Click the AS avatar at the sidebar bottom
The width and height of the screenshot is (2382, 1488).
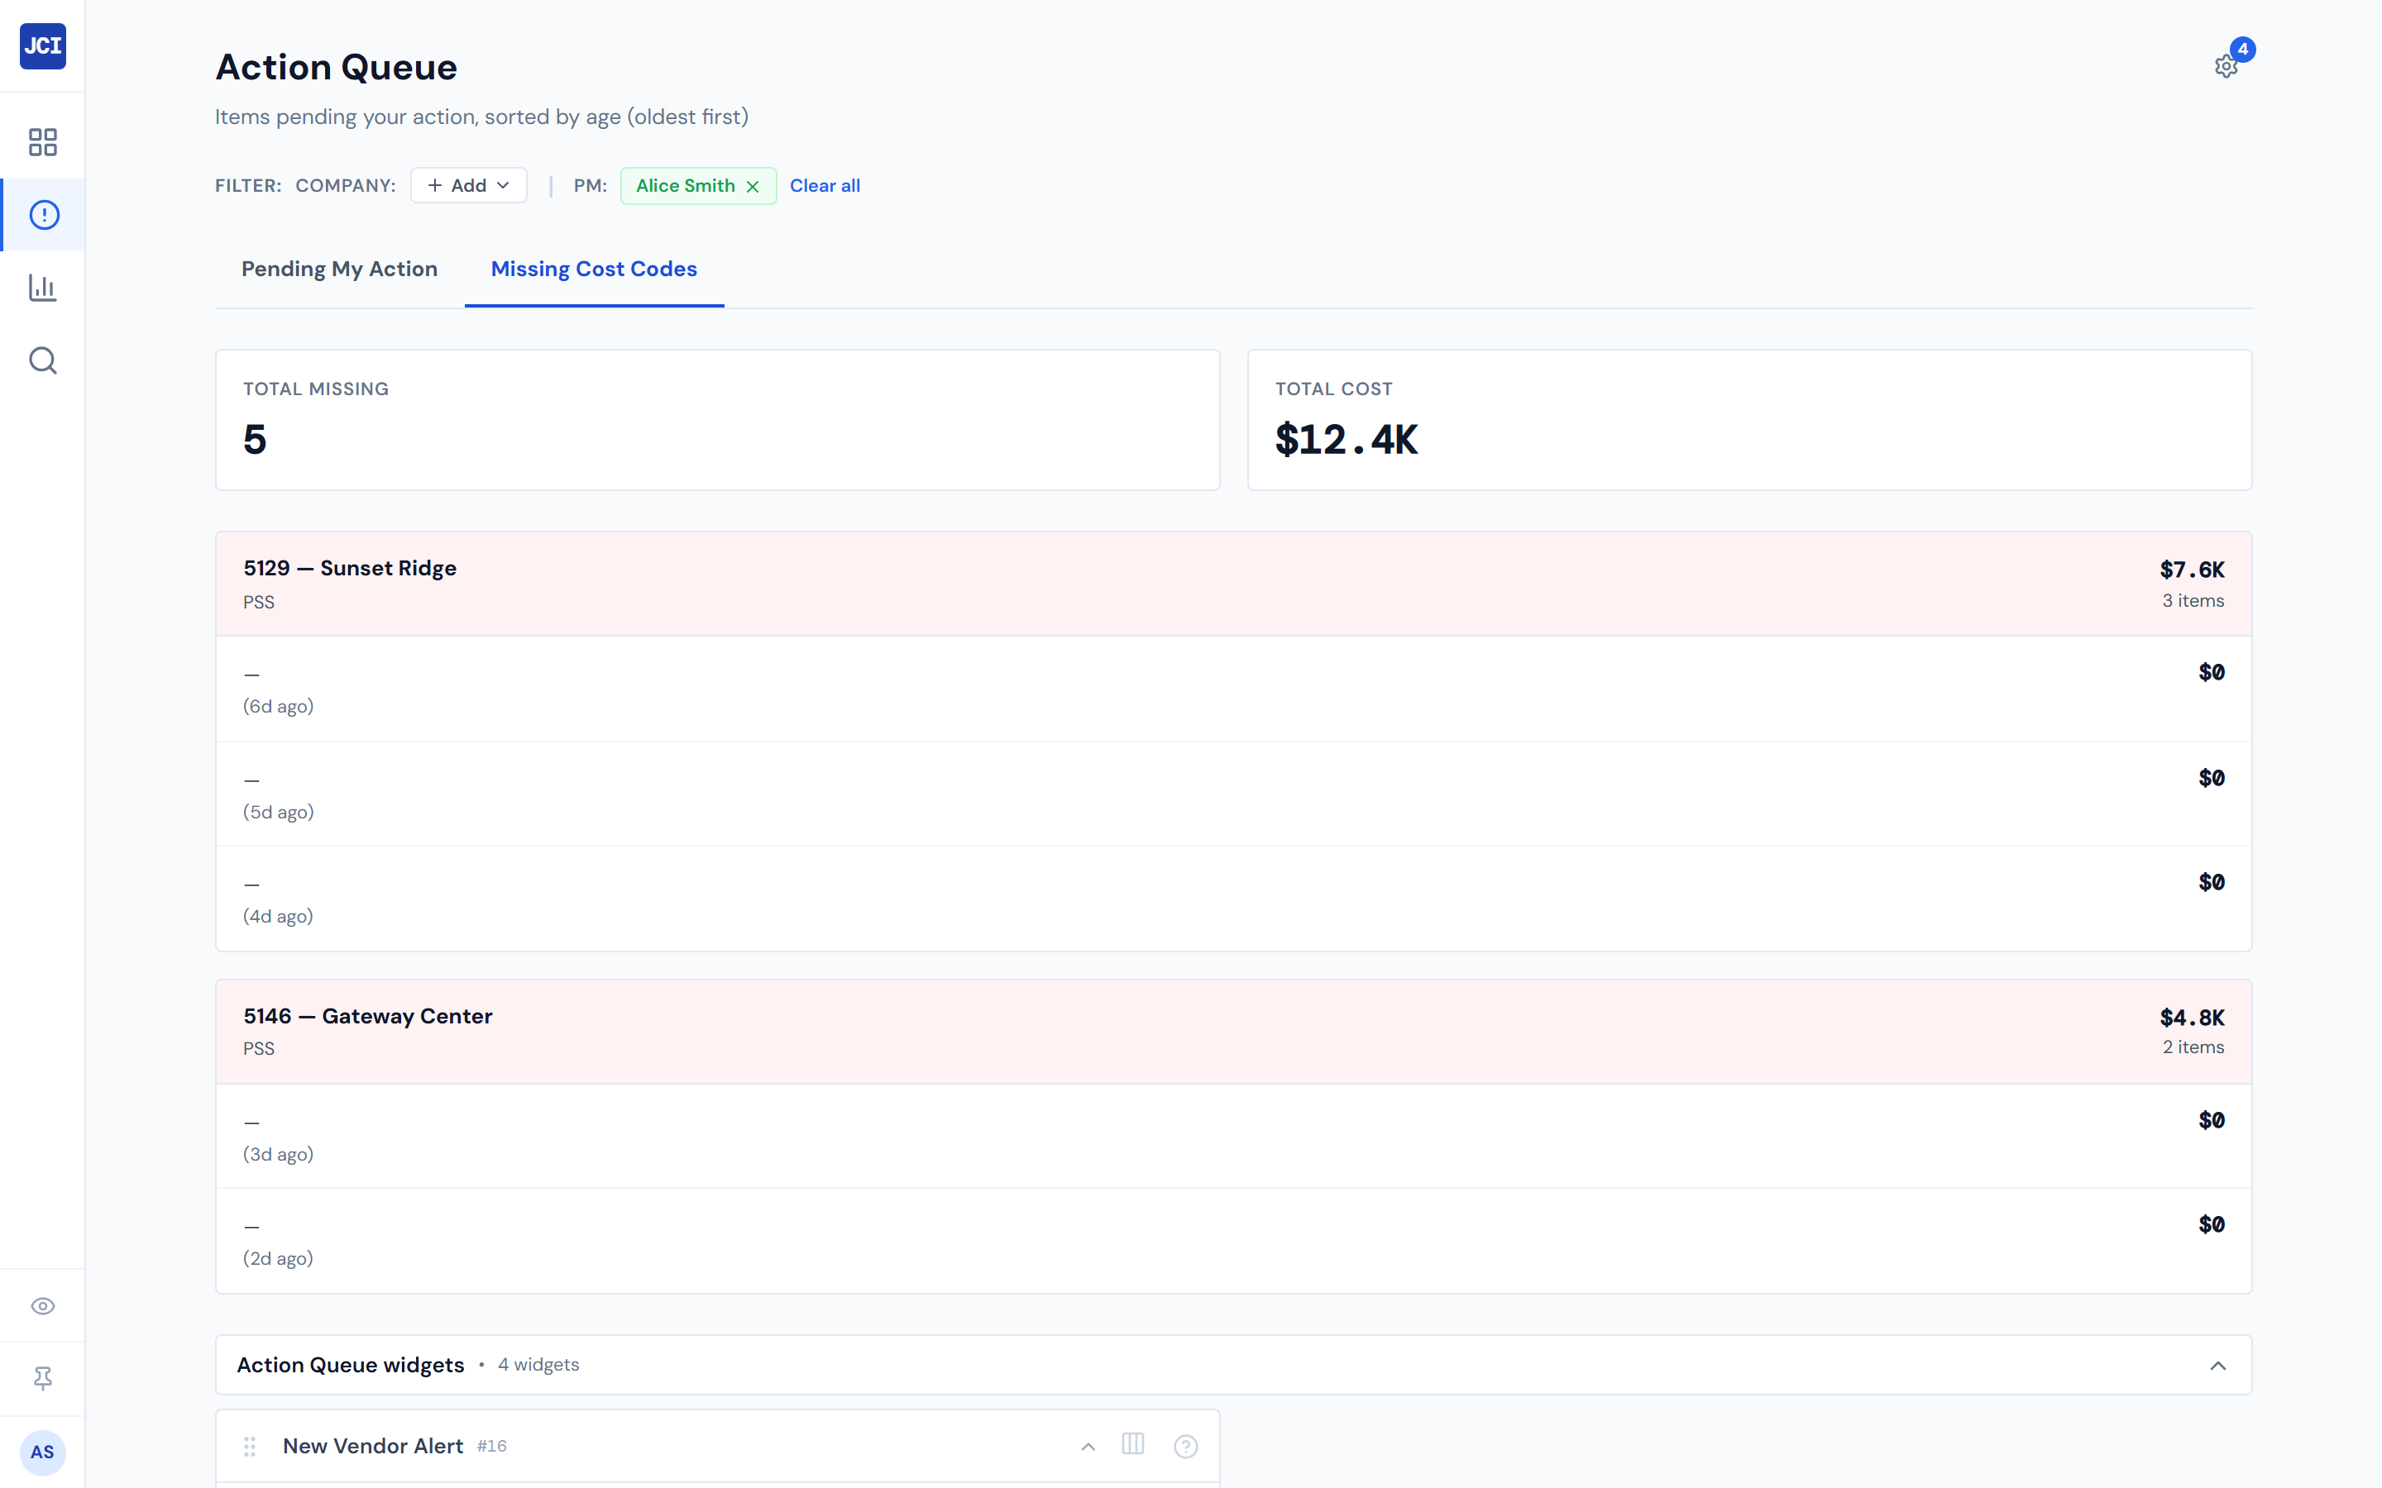pyautogui.click(x=42, y=1452)
